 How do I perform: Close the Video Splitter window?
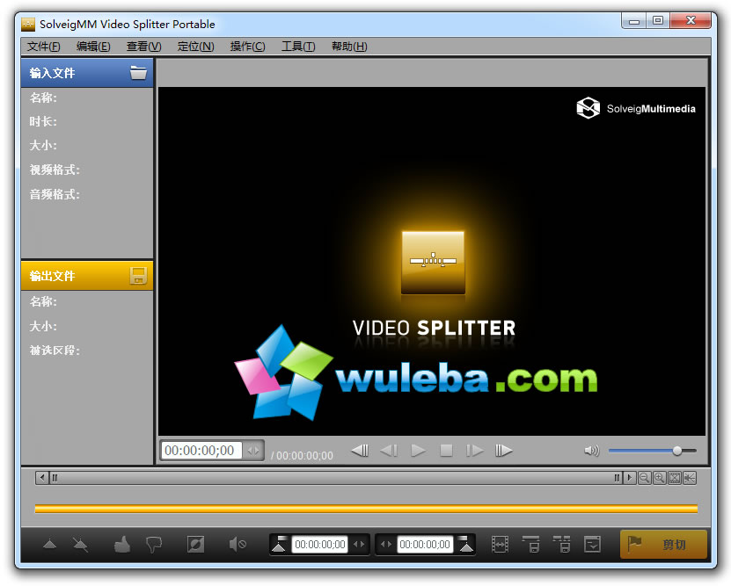coord(691,20)
